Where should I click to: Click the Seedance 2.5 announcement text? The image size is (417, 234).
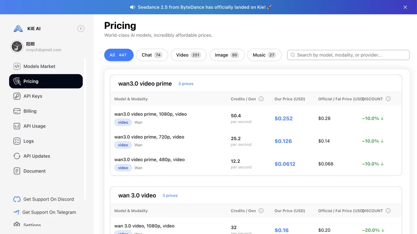pos(205,7)
